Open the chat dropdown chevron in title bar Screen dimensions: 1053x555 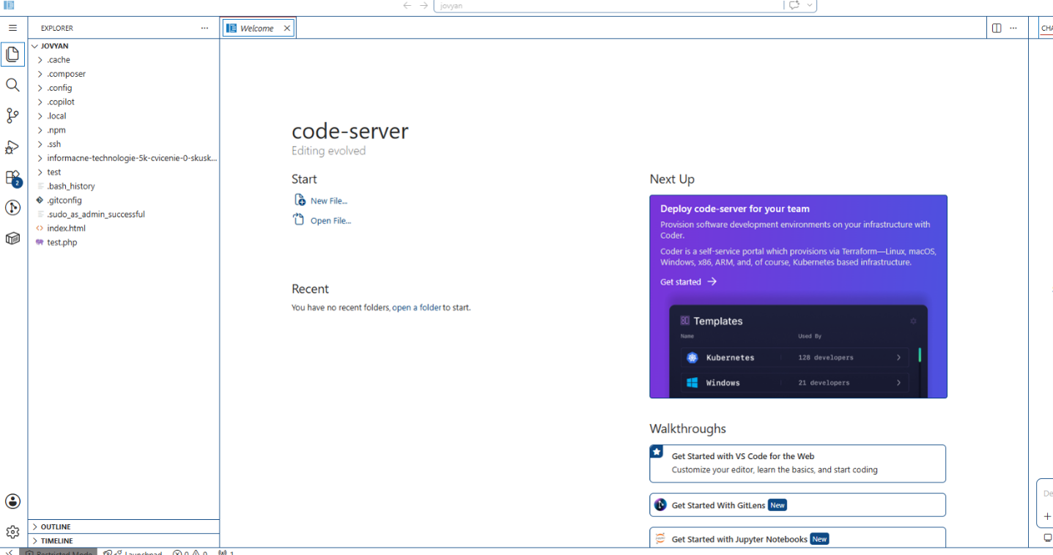810,5
